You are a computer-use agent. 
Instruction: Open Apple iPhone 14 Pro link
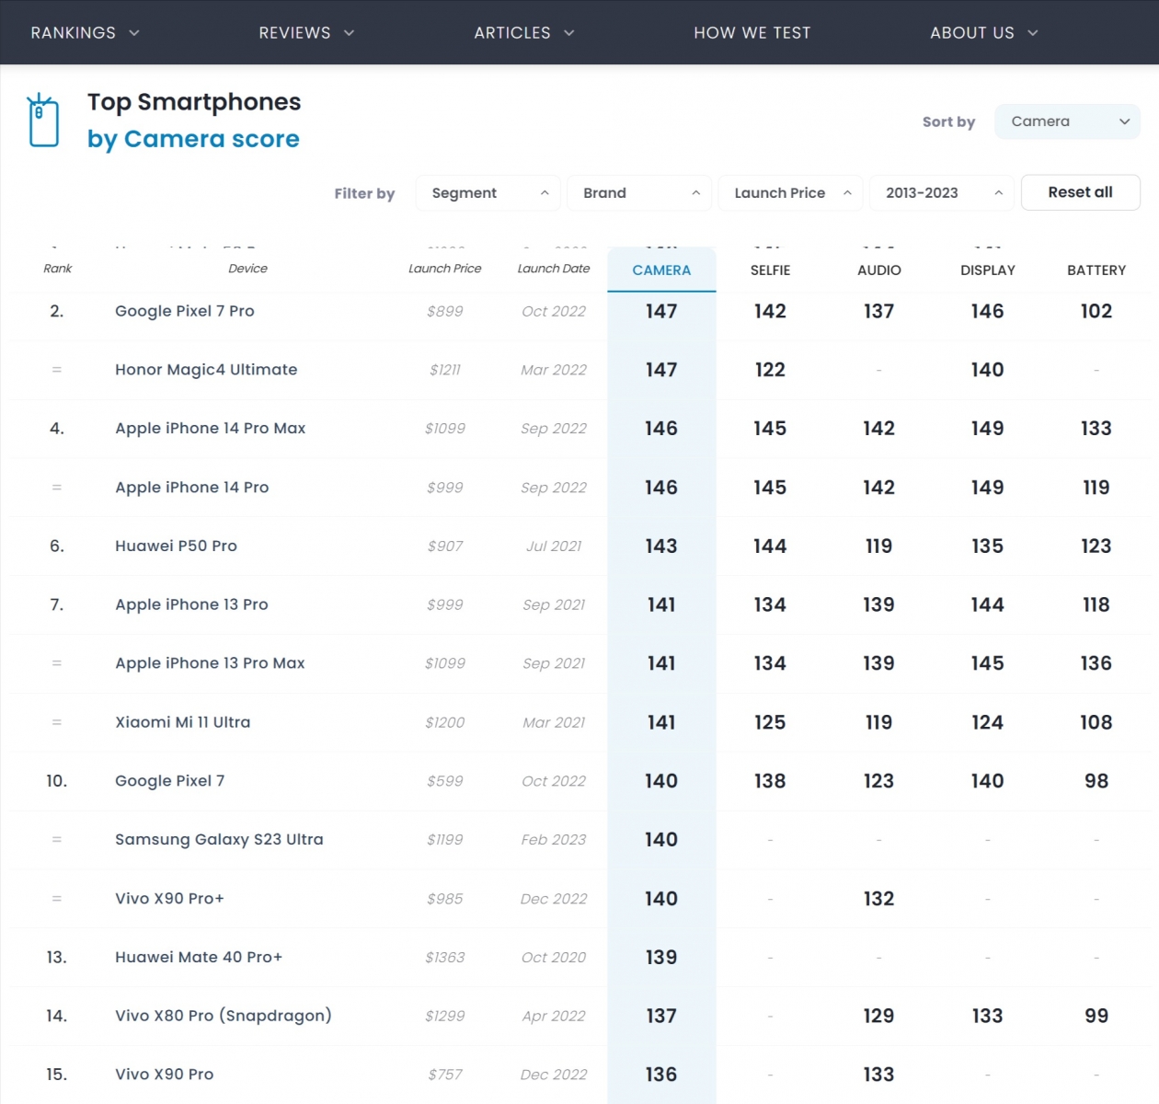click(x=192, y=488)
